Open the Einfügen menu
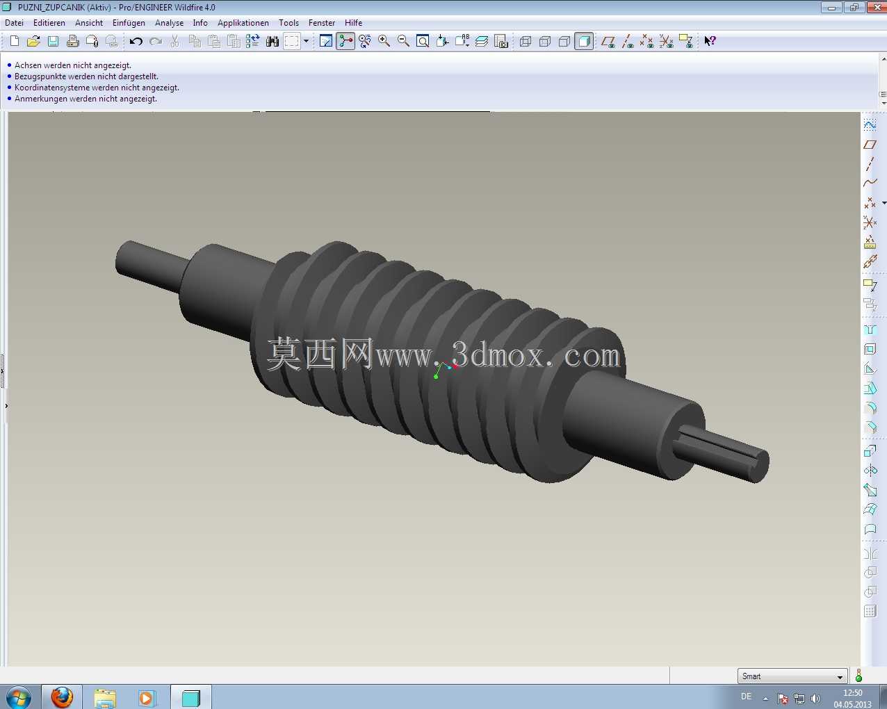The width and height of the screenshot is (887, 709). (129, 23)
